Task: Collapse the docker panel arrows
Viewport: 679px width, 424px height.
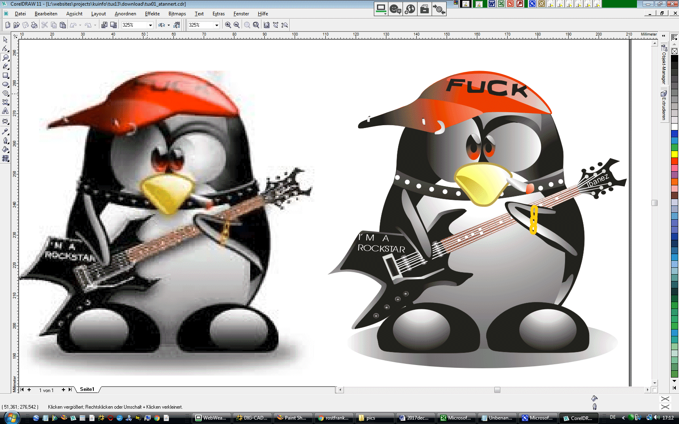Action: tap(663, 36)
